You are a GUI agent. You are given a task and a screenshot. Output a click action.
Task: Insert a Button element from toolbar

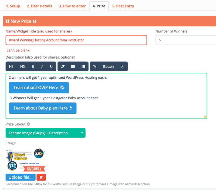point(109,66)
